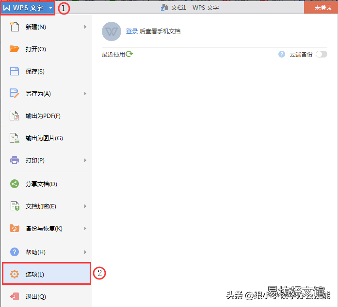Image resolution: width=338 pixels, height=307 pixels.
Task: Toggle the cloud backup switch
Action: coord(322,54)
